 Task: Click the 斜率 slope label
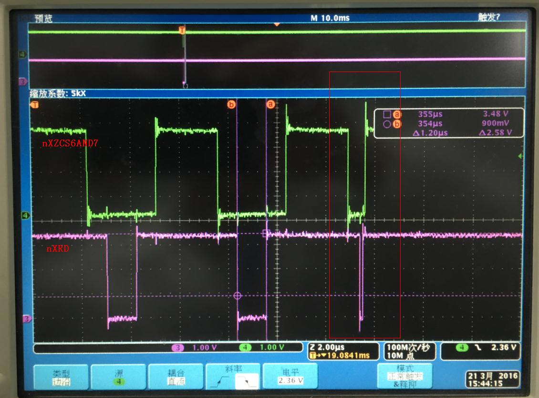click(x=233, y=369)
